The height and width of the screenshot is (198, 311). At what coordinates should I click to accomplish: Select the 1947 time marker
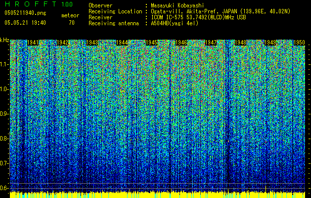211,43
